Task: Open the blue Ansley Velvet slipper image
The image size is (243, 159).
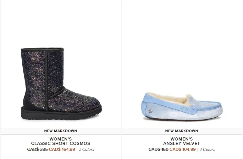Action: point(182,106)
